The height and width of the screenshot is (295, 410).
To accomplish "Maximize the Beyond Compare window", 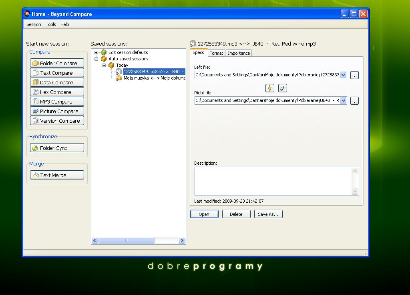I will pos(354,14).
